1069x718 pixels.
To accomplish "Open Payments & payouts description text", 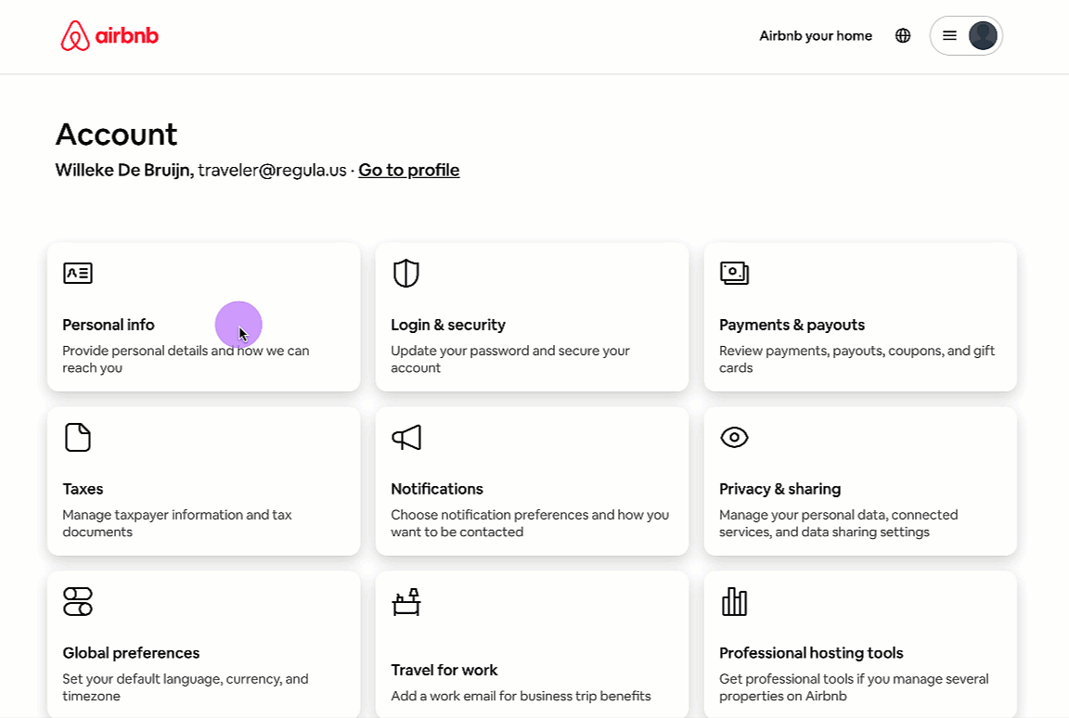I will (x=856, y=359).
